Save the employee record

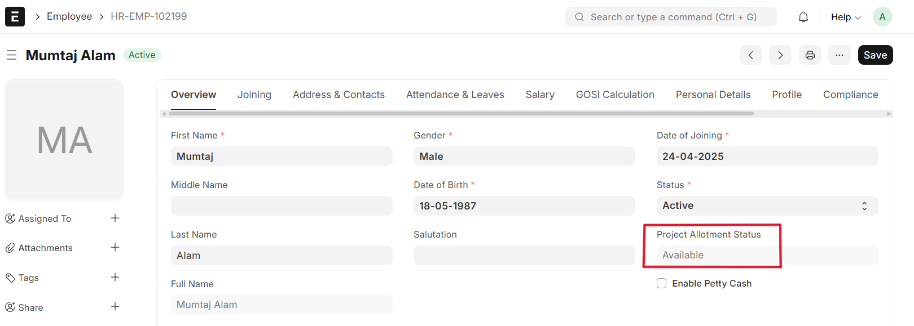click(x=875, y=55)
